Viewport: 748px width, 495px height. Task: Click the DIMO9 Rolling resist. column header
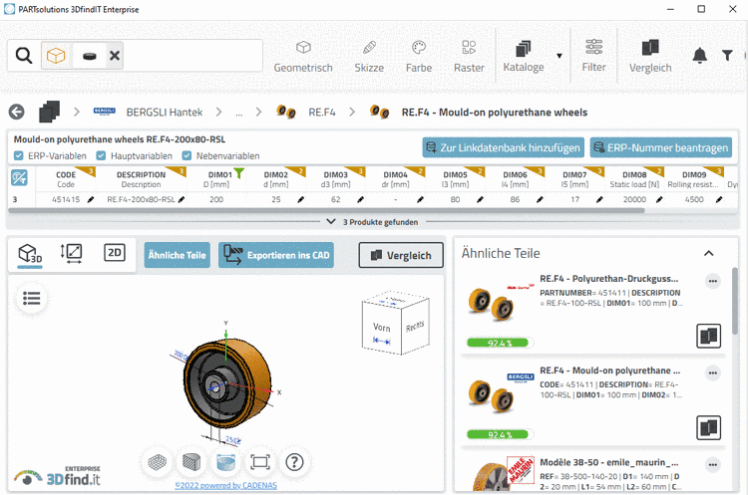point(693,179)
